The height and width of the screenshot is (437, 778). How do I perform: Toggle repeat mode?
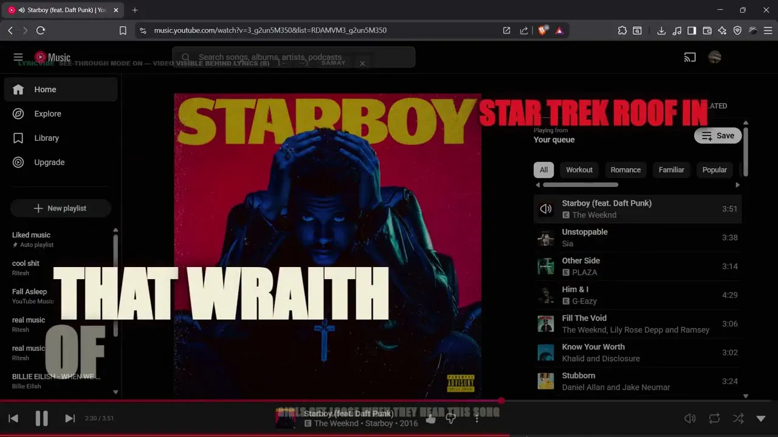point(714,418)
